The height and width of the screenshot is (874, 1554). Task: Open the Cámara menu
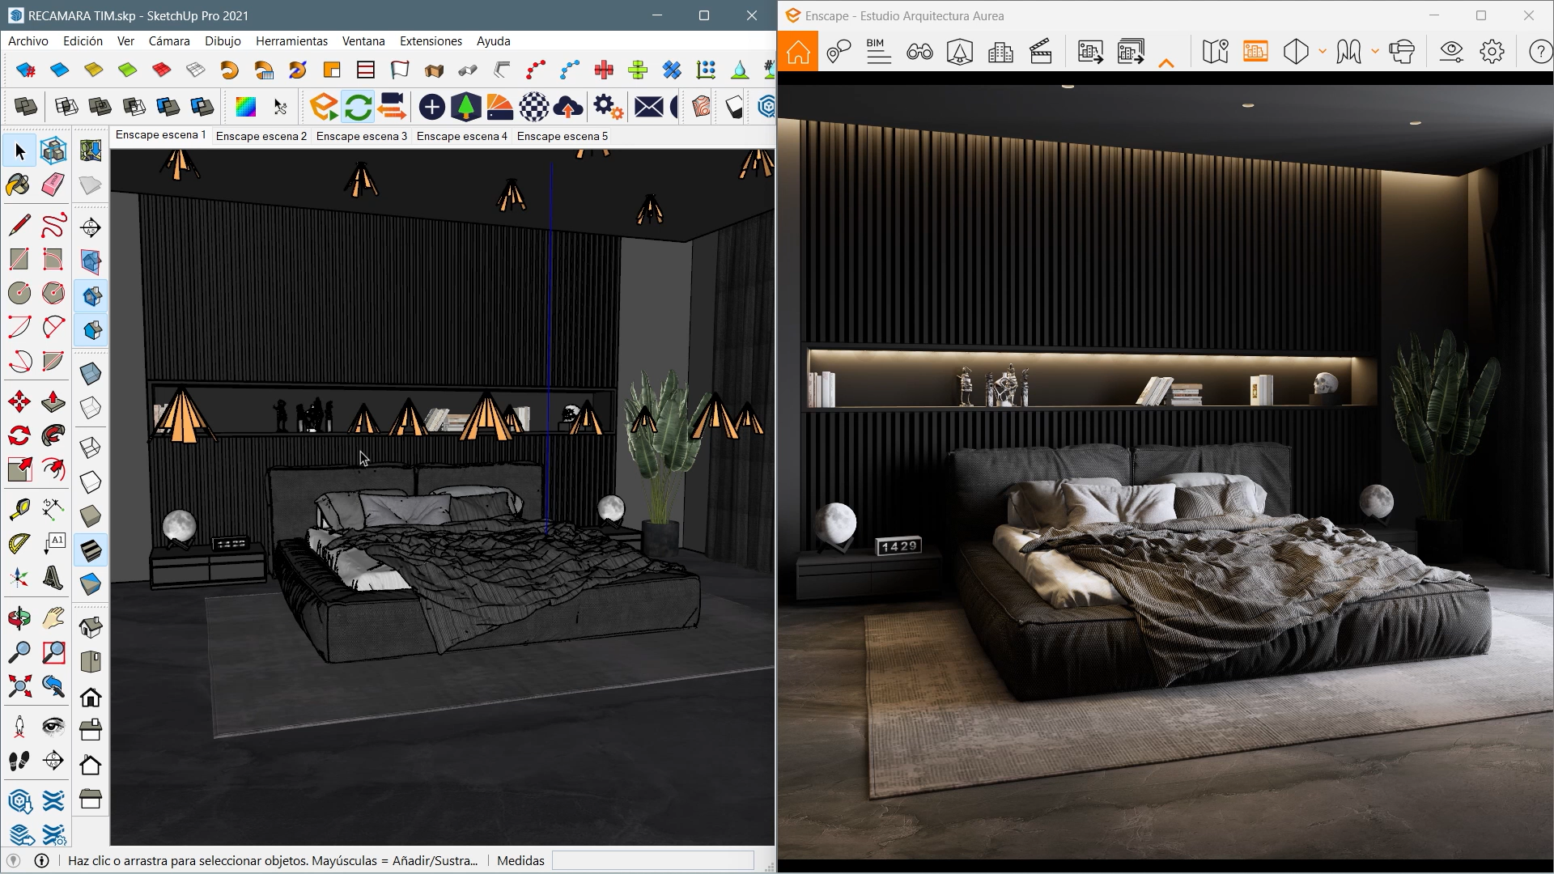[169, 41]
